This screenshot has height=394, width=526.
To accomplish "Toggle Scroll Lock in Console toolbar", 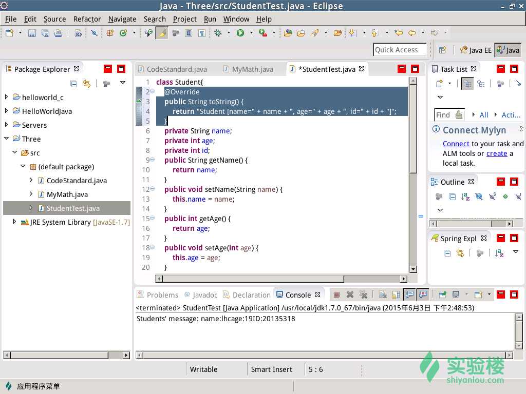I will 396,294.
